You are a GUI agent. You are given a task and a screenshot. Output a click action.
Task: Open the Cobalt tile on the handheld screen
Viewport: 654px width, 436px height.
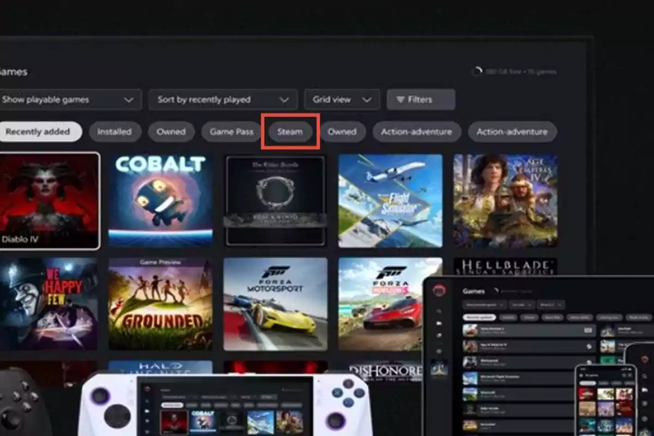203,422
